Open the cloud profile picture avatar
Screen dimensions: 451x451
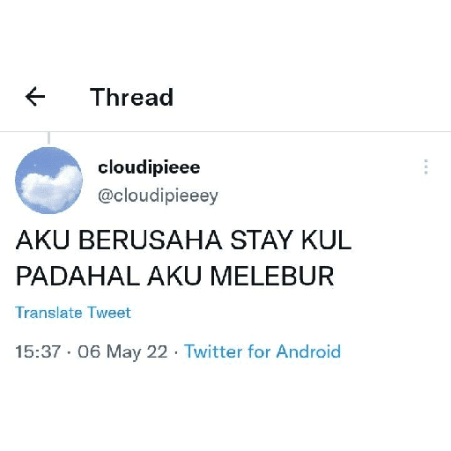click(x=48, y=181)
